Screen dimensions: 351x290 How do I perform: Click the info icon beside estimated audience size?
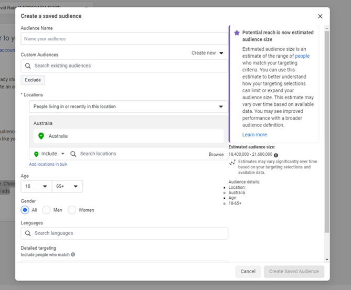pyautogui.click(x=276, y=155)
